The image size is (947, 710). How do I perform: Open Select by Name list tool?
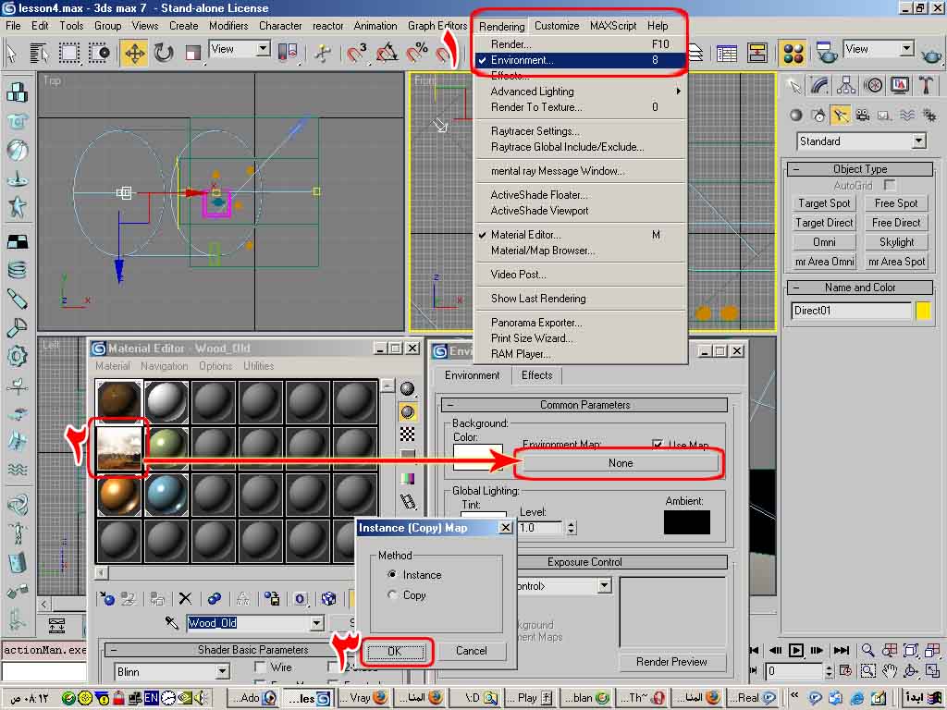click(39, 53)
